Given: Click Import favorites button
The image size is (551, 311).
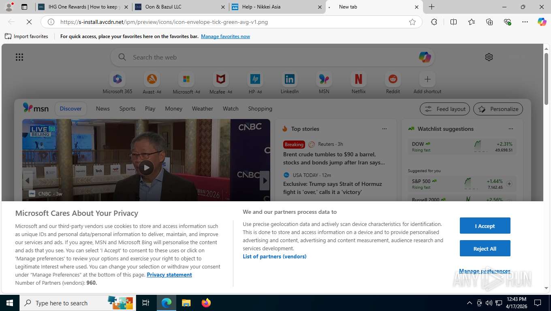Looking at the screenshot, I should [x=26, y=36].
